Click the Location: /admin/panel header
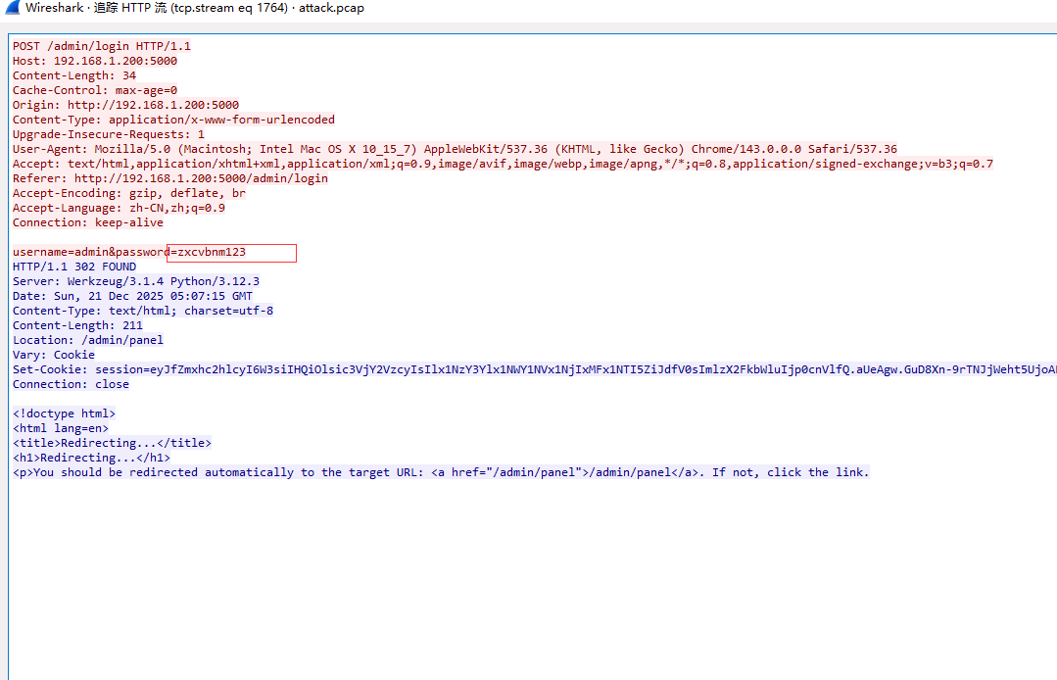Screen dimensions: 1057x680 [x=88, y=340]
